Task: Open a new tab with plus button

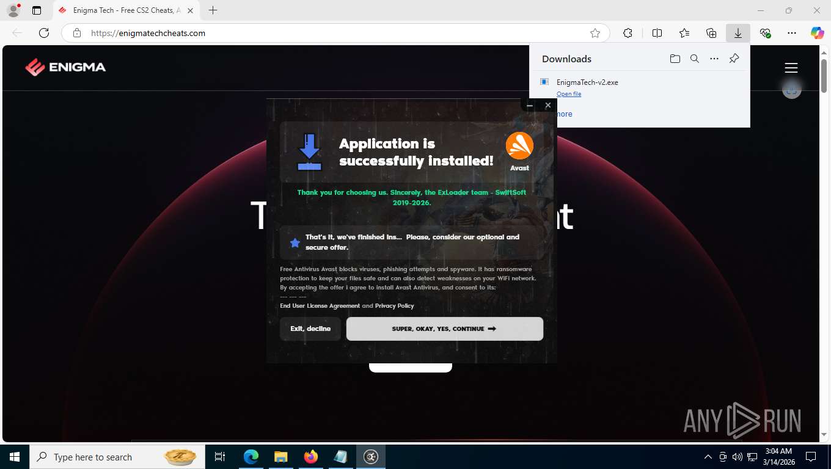Action: tap(213, 10)
